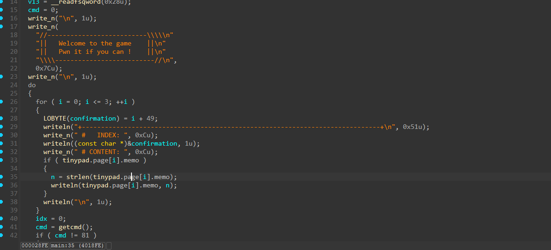
Task: Select the LOBYTE macro on line 28
Action: (x=55, y=119)
